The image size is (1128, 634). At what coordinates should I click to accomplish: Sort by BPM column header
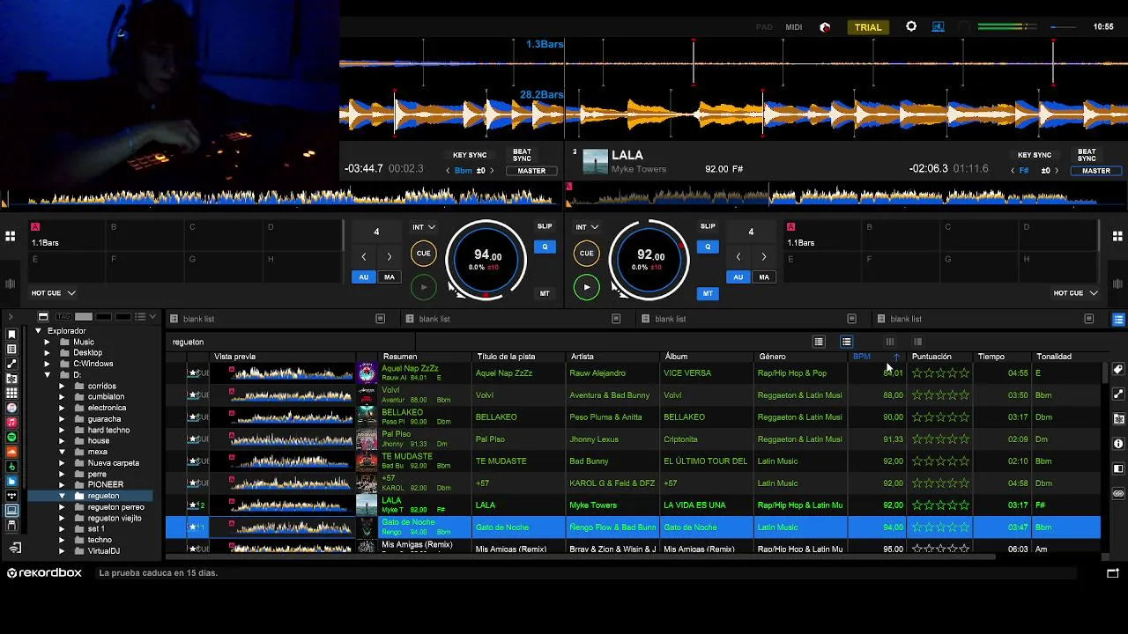[x=877, y=357]
